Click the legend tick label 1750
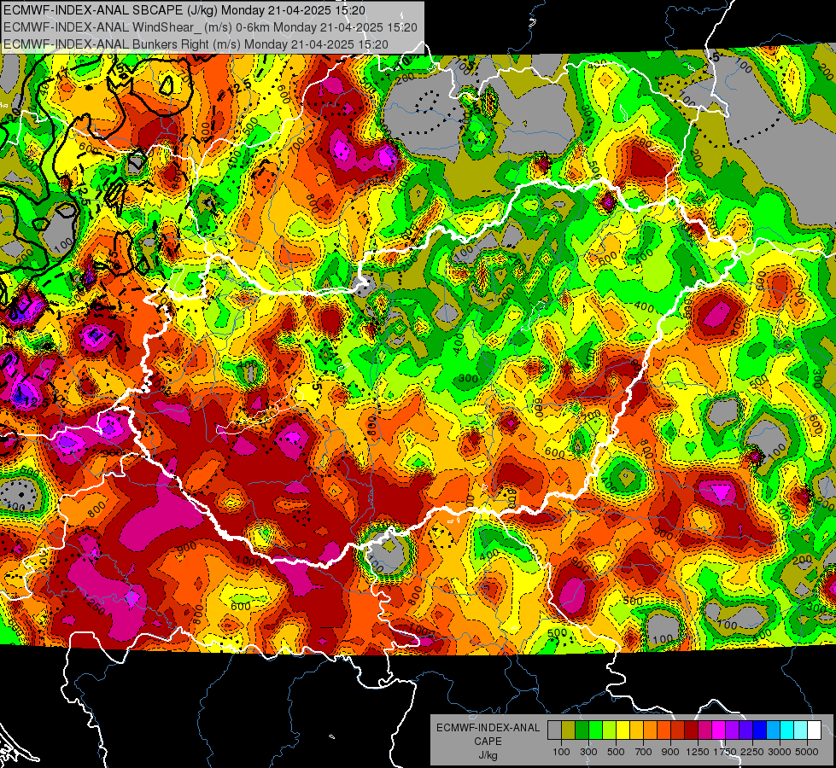 [725, 752]
